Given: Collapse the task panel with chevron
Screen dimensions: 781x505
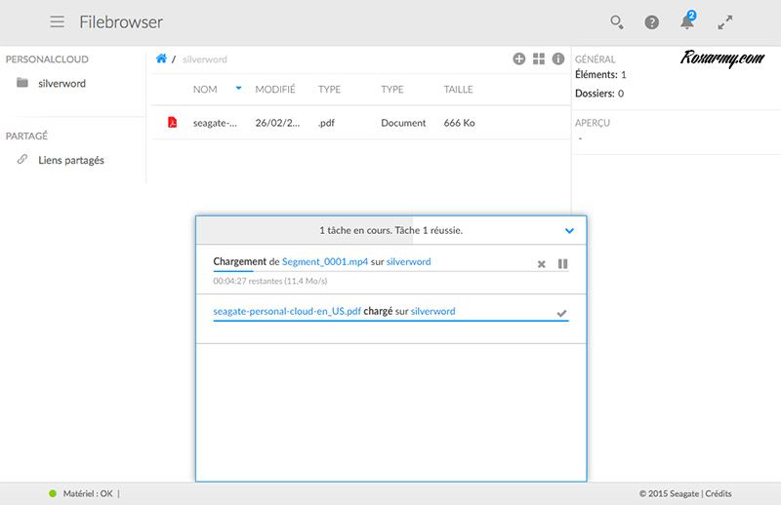Looking at the screenshot, I should 569,231.
